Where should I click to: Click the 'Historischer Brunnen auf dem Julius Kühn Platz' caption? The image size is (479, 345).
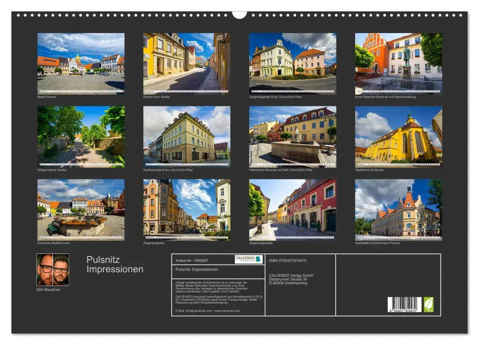tap(281, 170)
